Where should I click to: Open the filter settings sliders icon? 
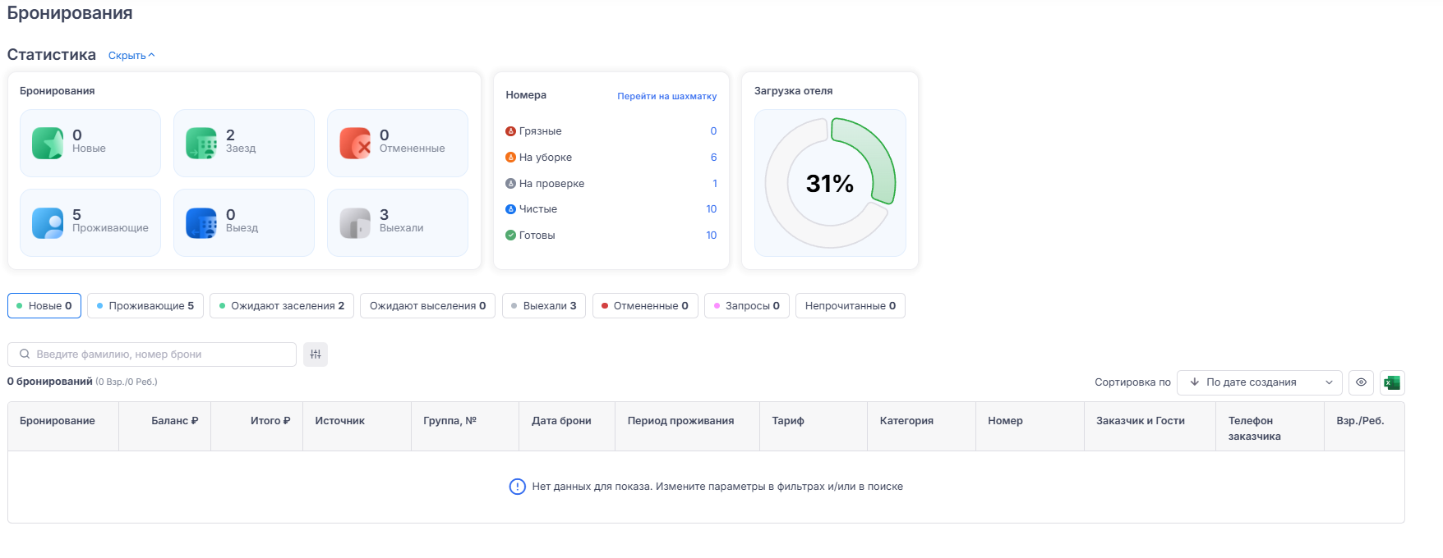[316, 354]
